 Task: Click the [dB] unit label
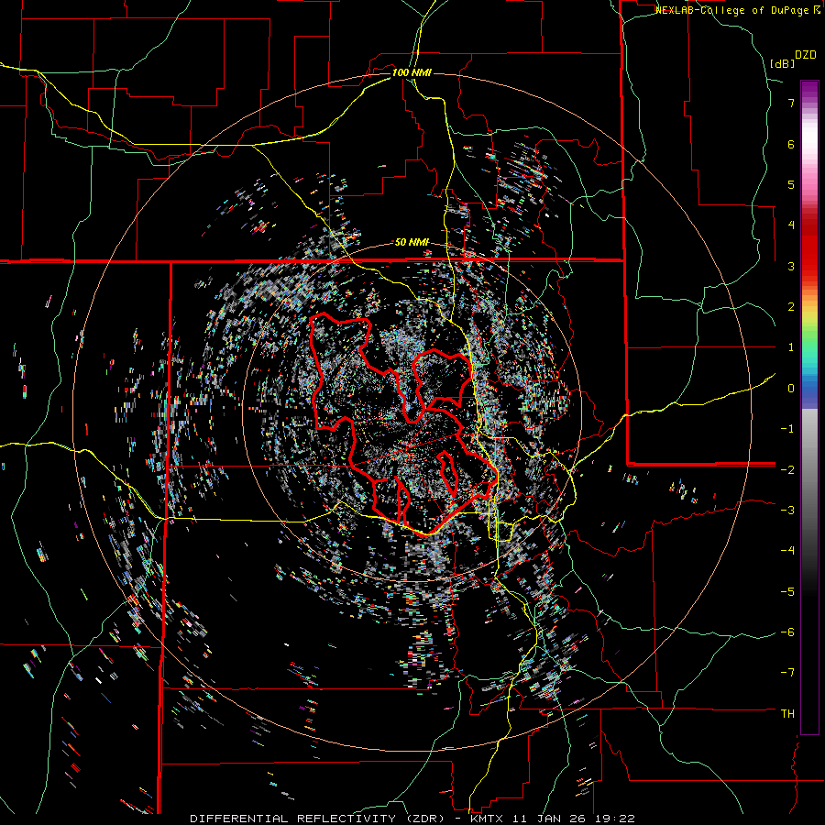[x=782, y=63]
